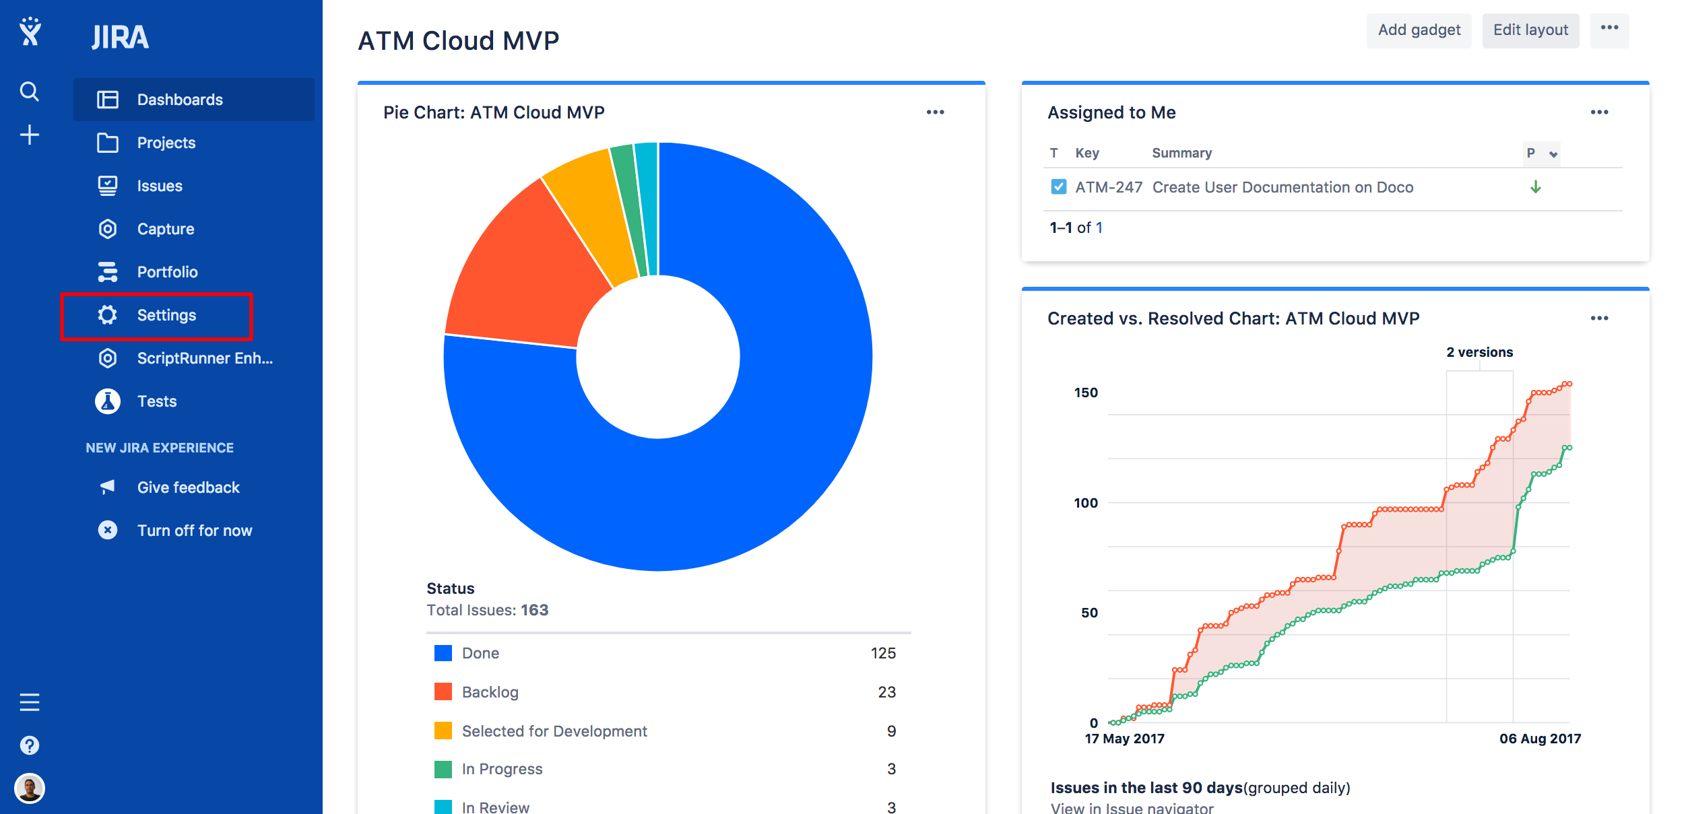1688x814 pixels.
Task: Open Create User Documentation on Doco summary
Action: click(x=1283, y=187)
